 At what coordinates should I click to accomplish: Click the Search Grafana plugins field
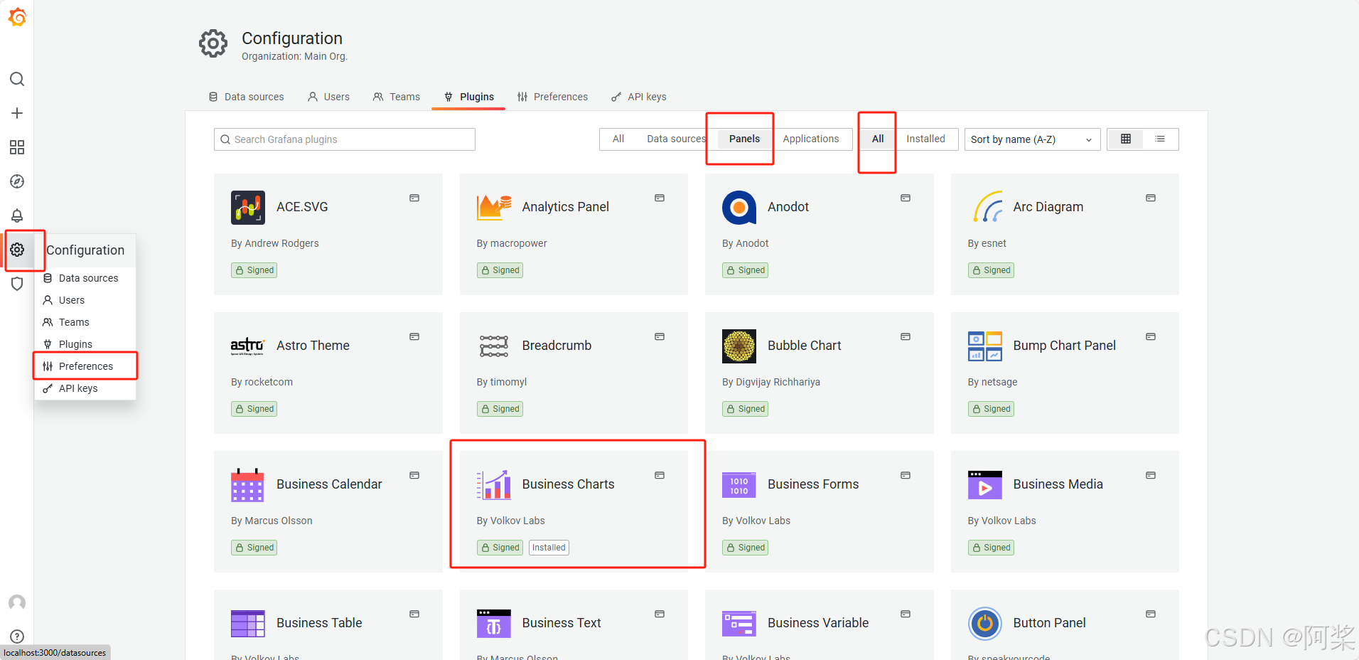tap(344, 139)
